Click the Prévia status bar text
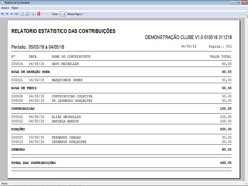This screenshot has width=248, height=186. pyautogui.click(x=4, y=184)
